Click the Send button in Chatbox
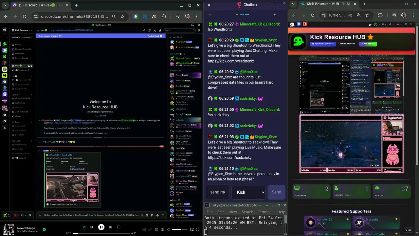Image resolution: width=419 pixels, height=236 pixels. tap(276, 192)
